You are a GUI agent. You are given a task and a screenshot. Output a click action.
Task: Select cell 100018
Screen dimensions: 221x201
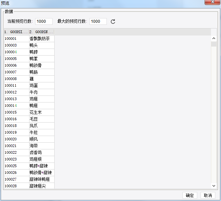tap(17, 126)
